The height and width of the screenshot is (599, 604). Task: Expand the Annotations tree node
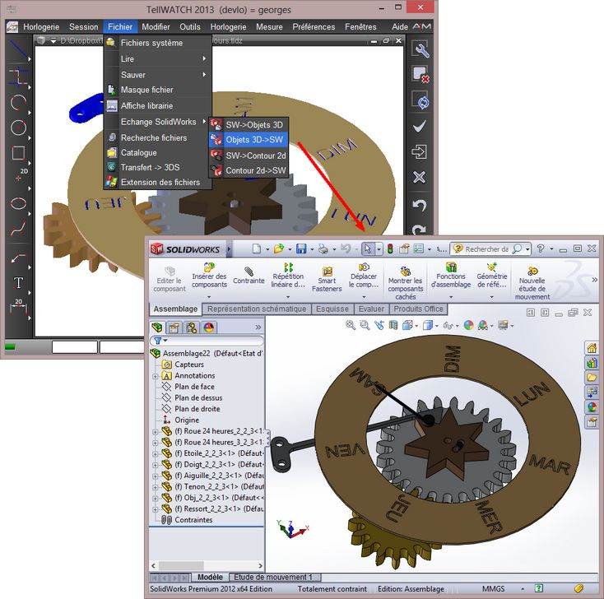click(x=156, y=376)
